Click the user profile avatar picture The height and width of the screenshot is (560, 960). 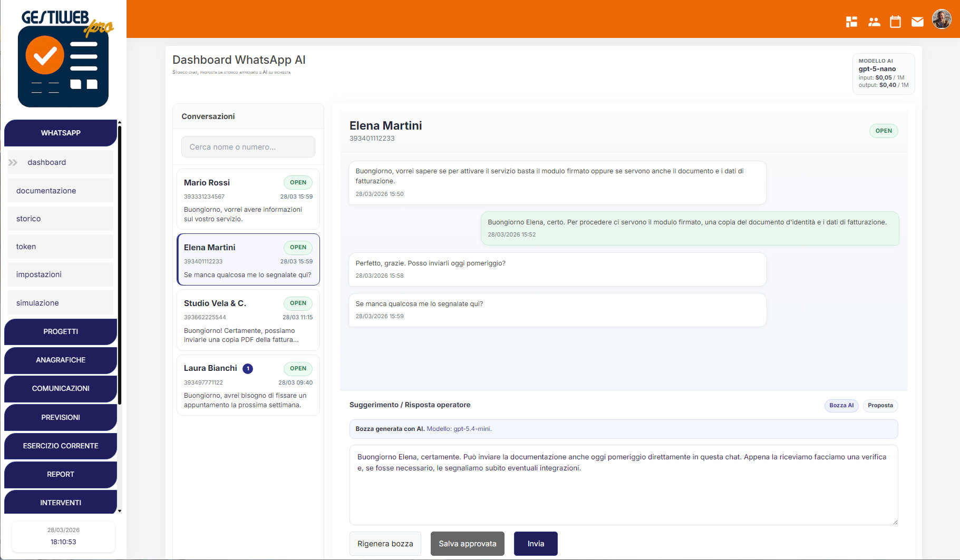click(942, 19)
